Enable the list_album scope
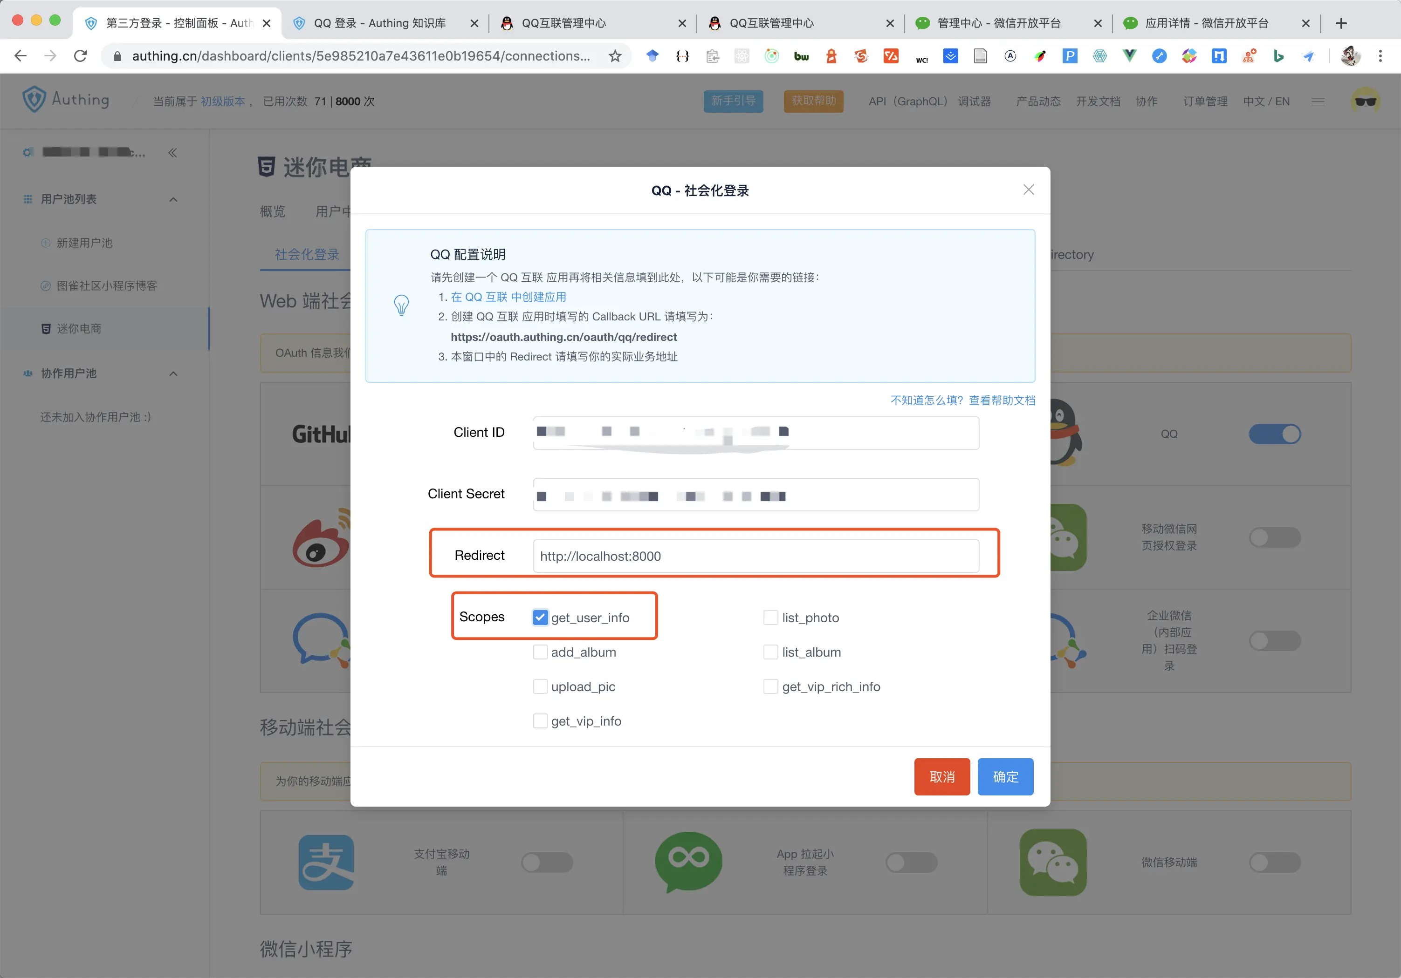 (771, 652)
